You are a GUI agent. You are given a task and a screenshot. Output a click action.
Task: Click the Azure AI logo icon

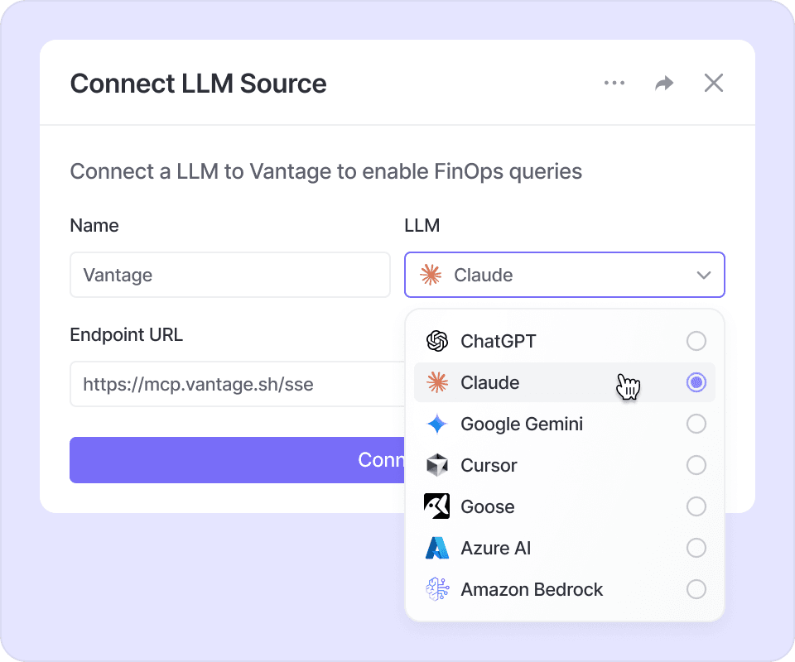point(436,548)
